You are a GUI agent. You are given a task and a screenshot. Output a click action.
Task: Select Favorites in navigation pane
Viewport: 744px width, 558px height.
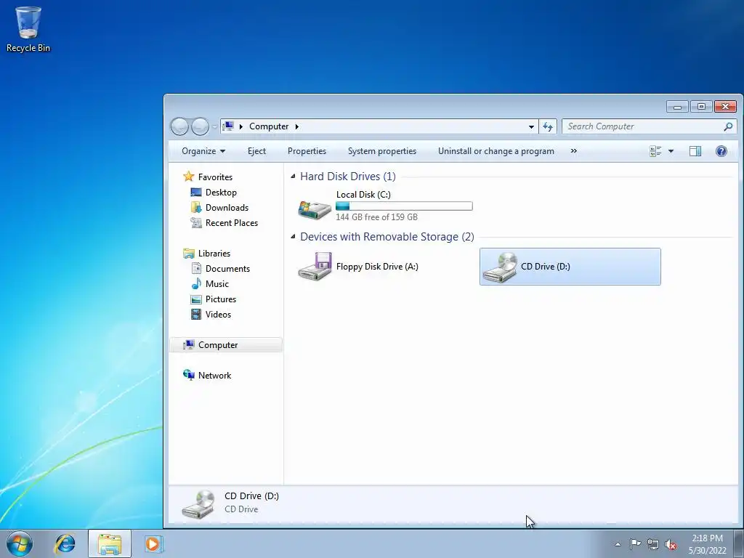coord(215,177)
